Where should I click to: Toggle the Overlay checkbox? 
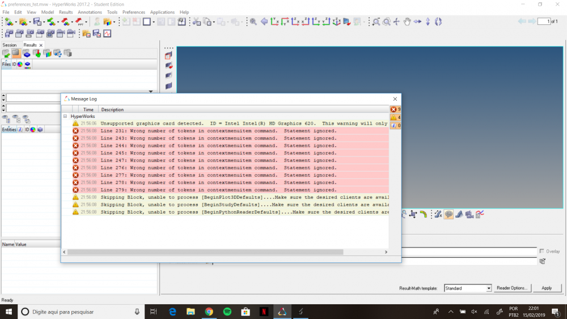(x=541, y=251)
